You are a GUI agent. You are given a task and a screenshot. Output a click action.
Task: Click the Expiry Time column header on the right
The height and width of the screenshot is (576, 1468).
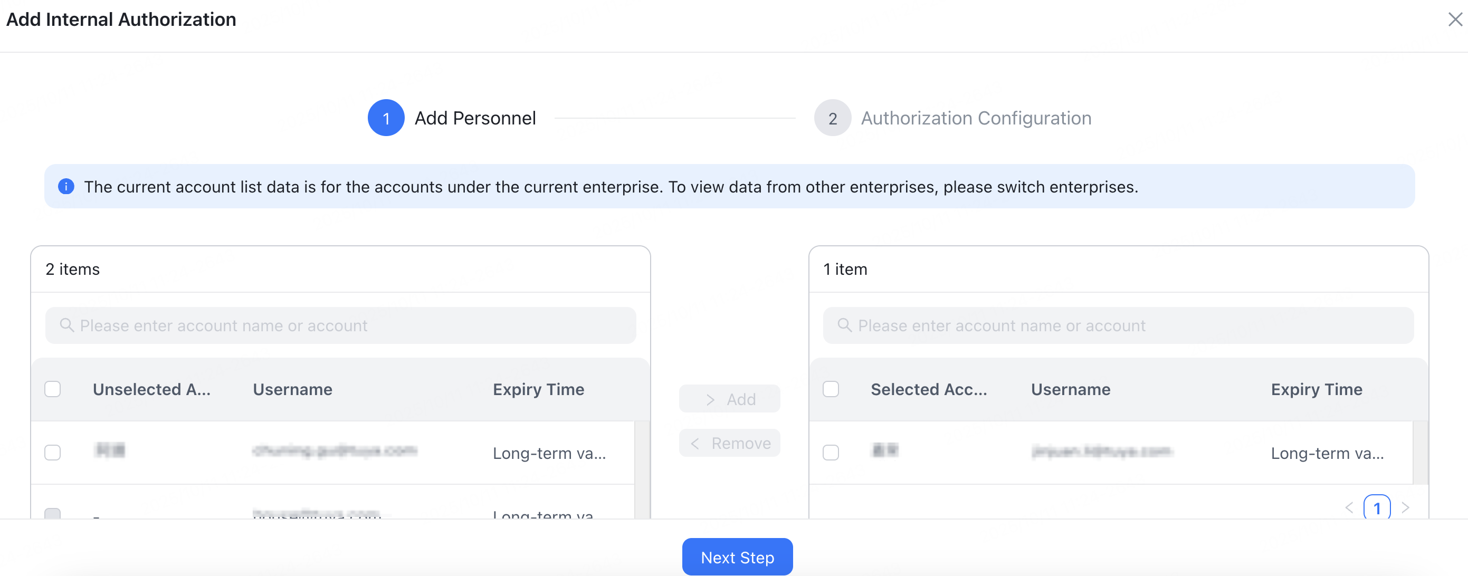pyautogui.click(x=1317, y=389)
